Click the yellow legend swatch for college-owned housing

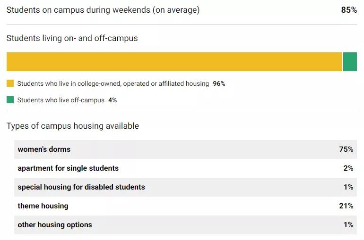10,83
